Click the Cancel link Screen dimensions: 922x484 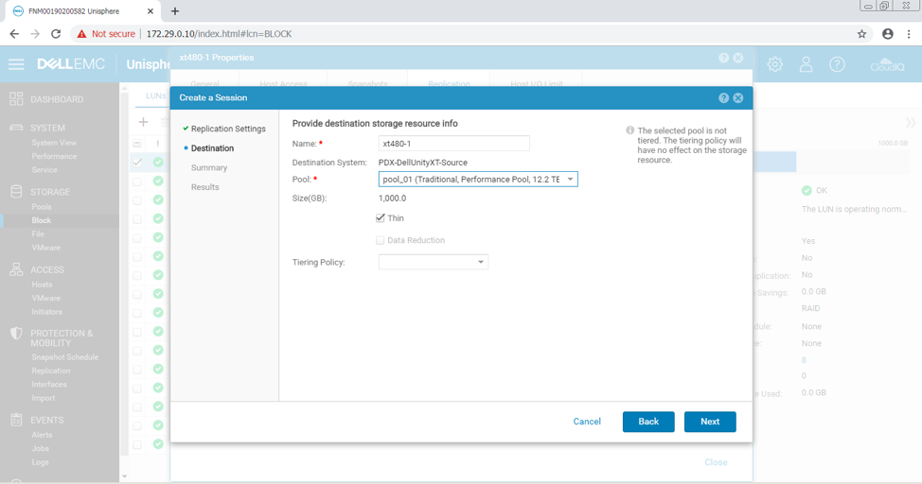587,422
